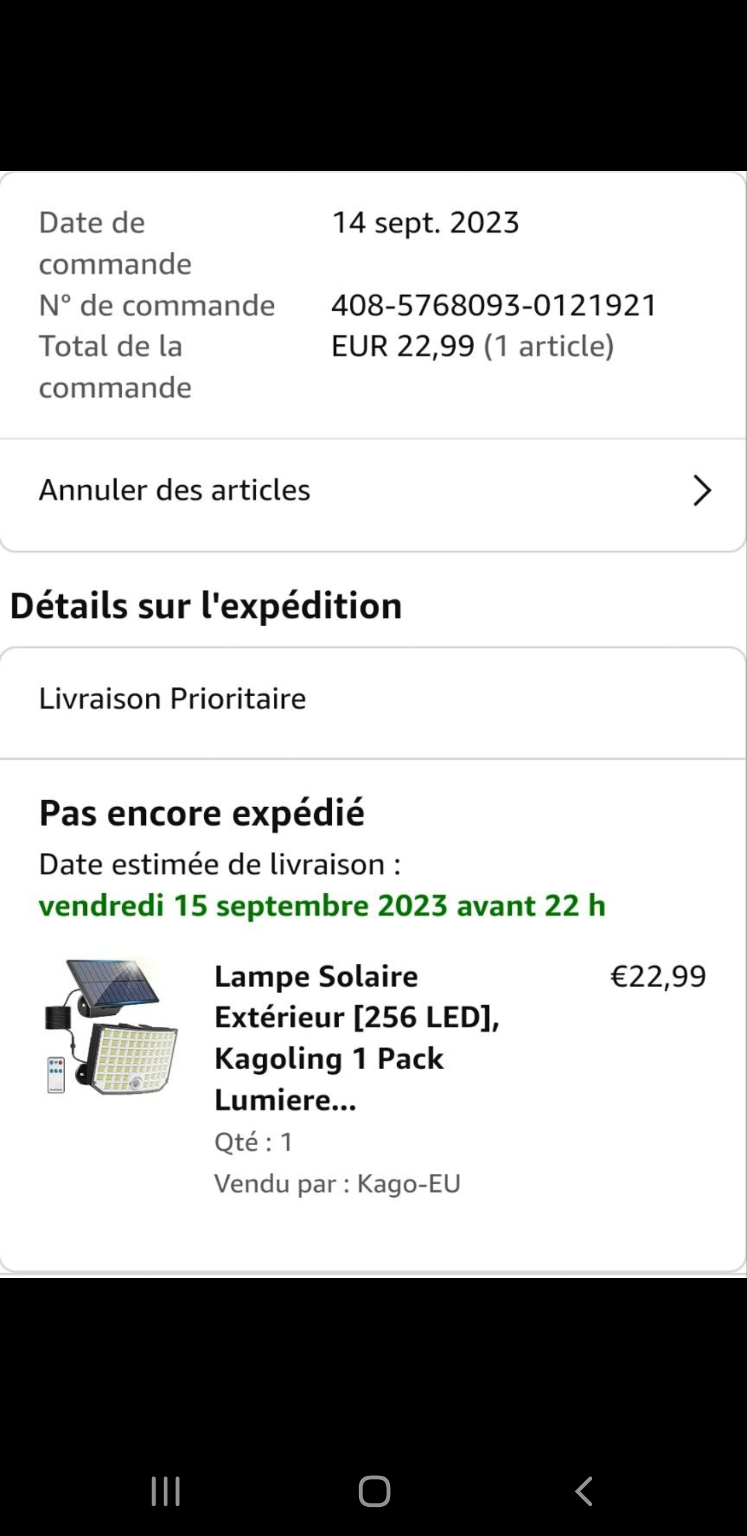747x1536 pixels.
Task: Tap the order total EUR 22,99
Action: (x=403, y=346)
